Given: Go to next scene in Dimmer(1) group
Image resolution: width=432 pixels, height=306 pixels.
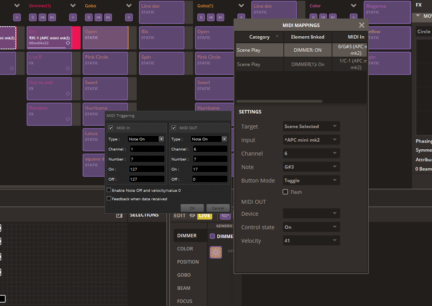Looking at the screenshot, I should click(x=52, y=17).
